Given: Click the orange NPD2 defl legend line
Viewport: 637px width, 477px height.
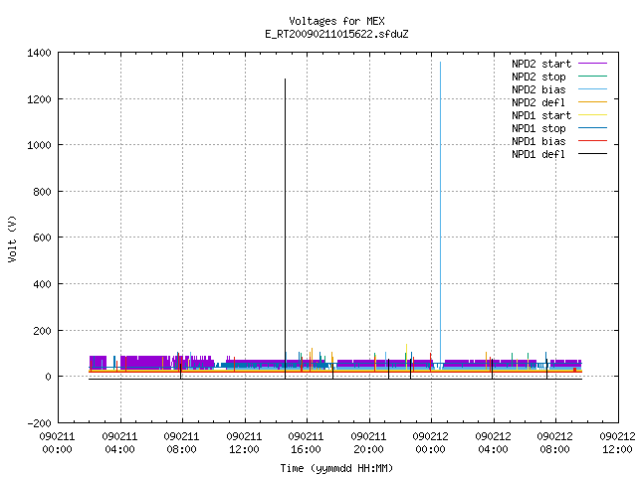Looking at the screenshot, I should 593,102.
